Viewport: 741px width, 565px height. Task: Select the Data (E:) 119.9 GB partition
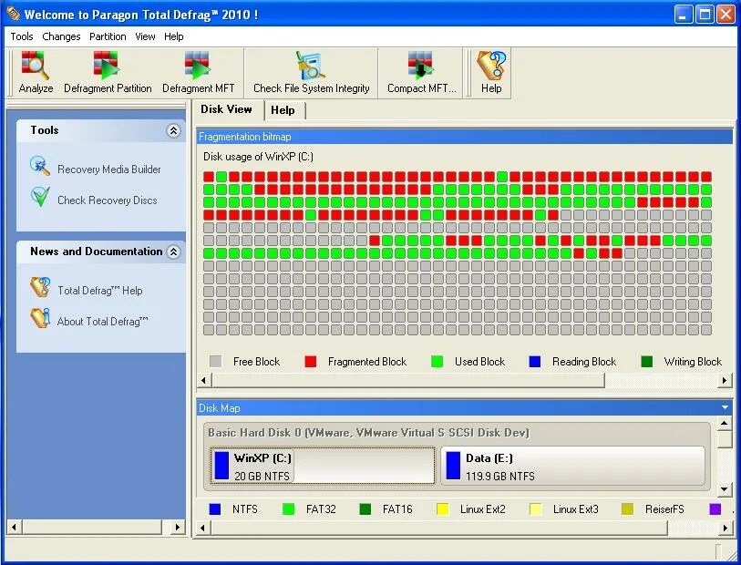click(572, 466)
